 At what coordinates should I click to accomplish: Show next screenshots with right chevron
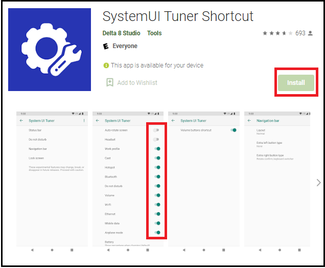[x=318, y=183]
